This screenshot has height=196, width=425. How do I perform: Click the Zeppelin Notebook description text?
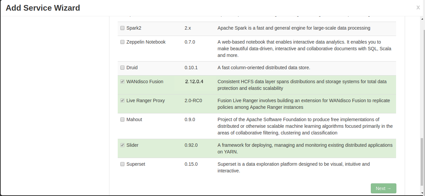click(304, 49)
